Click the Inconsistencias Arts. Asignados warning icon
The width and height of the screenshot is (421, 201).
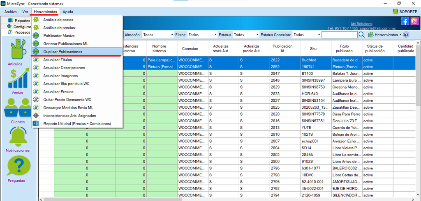[36, 116]
